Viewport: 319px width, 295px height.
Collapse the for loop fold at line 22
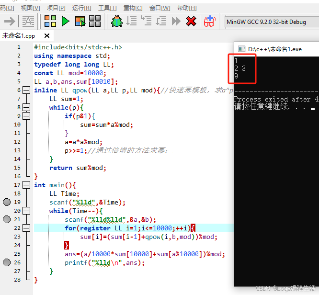click(26, 228)
